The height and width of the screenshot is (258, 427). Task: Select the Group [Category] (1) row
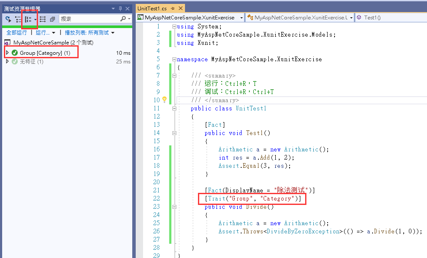click(67, 53)
